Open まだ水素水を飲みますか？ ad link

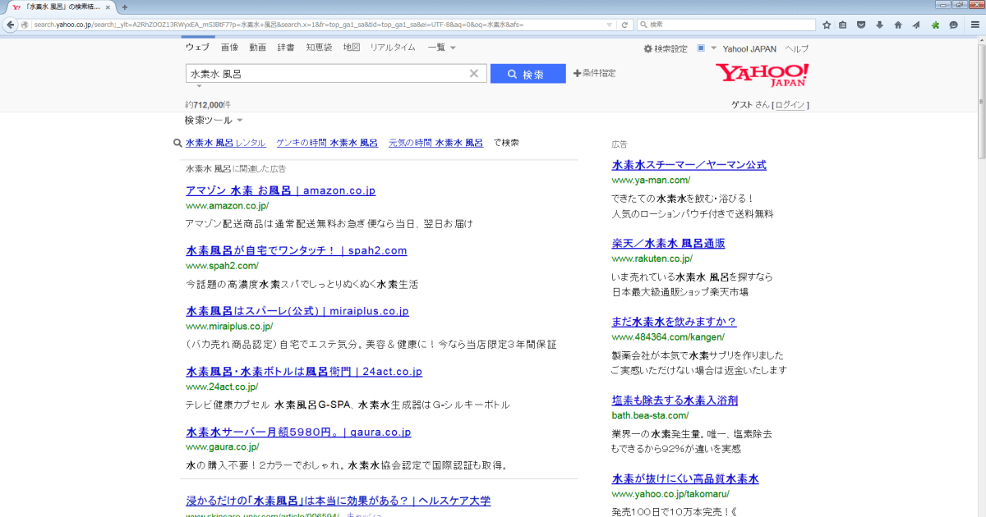[674, 322]
